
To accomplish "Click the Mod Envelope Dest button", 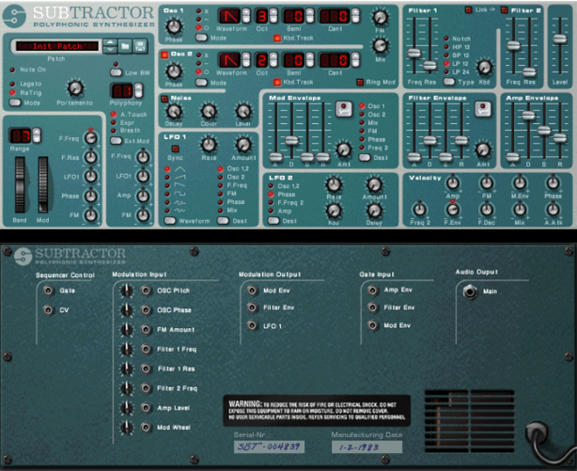I will pos(365,157).
